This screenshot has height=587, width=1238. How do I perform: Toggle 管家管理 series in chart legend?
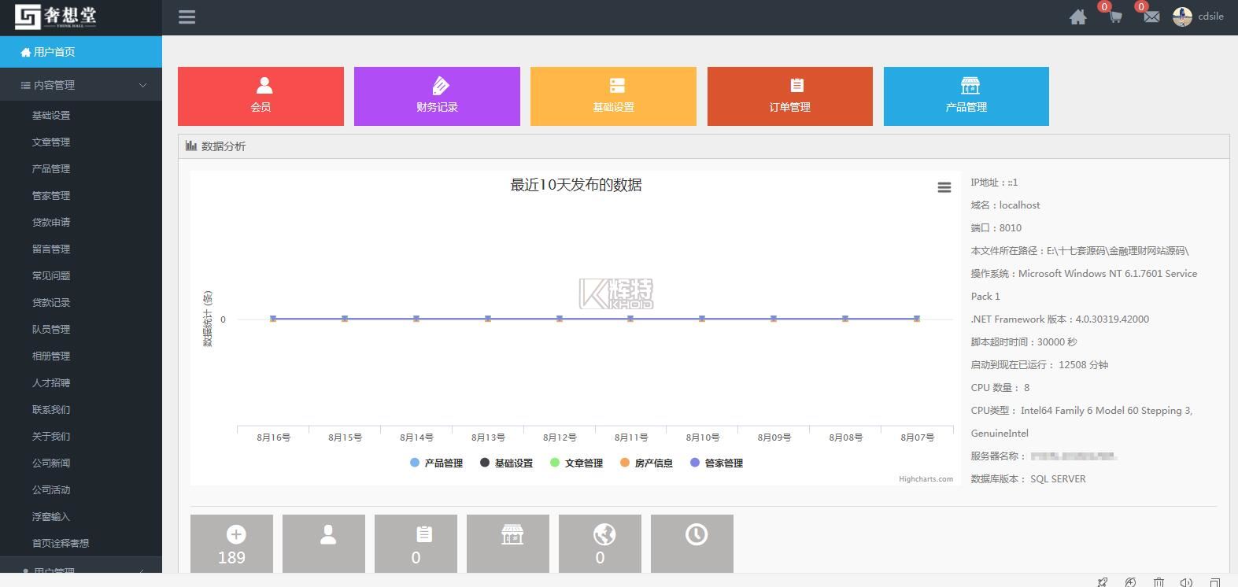tap(716, 463)
